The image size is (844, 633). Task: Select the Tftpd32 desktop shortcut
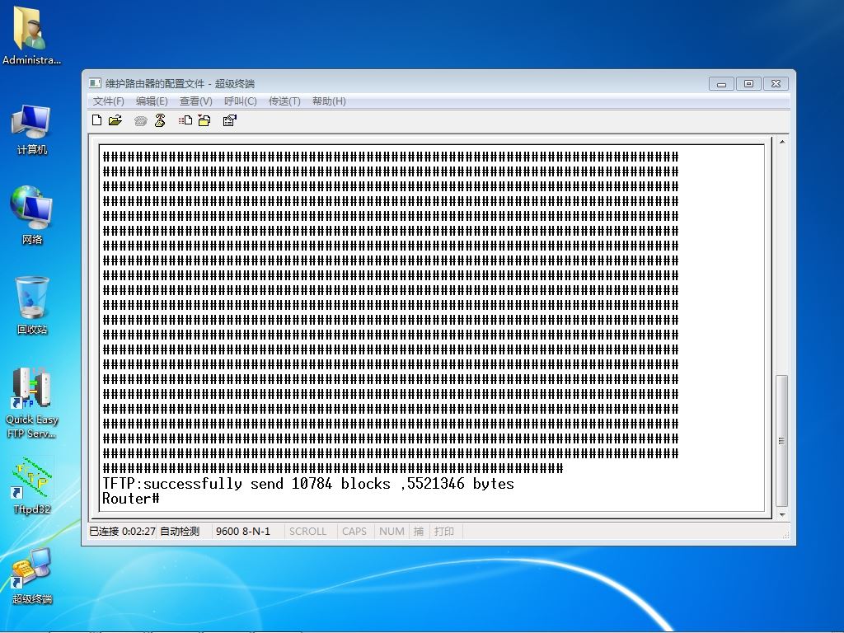[31, 485]
